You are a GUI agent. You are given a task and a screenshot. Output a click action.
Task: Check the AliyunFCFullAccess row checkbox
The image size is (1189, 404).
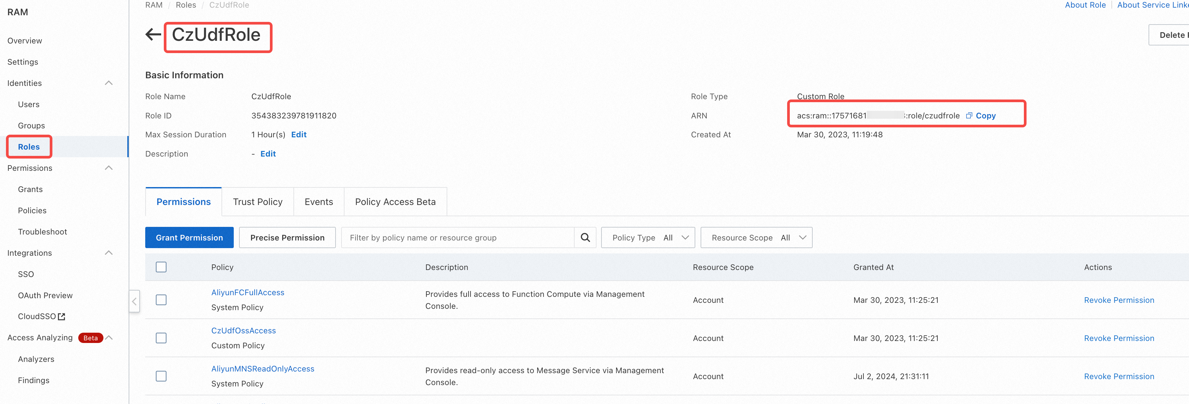161,300
